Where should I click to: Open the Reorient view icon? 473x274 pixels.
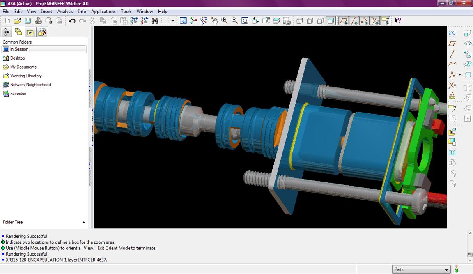(x=255, y=21)
